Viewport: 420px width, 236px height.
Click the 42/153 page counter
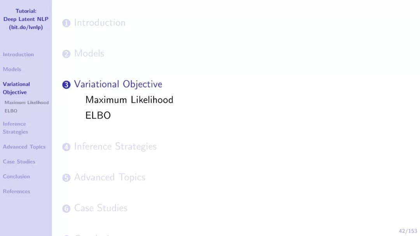(408, 231)
